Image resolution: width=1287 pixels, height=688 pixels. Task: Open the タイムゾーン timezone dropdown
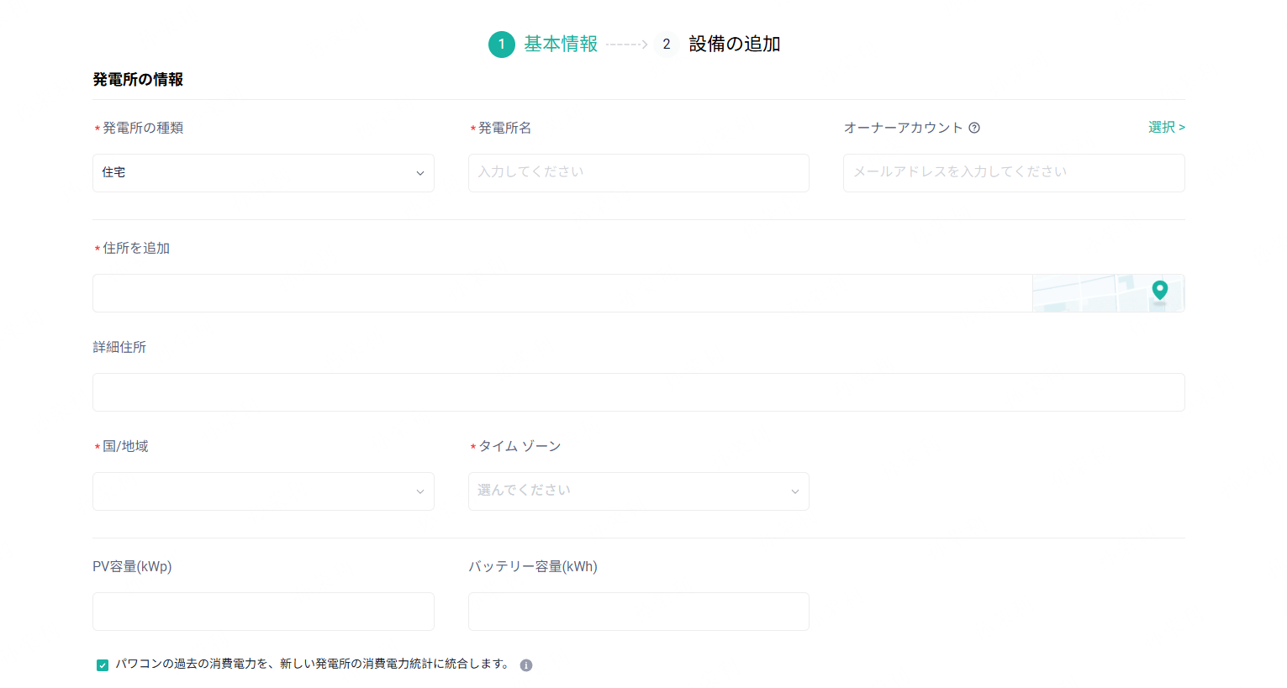click(638, 491)
